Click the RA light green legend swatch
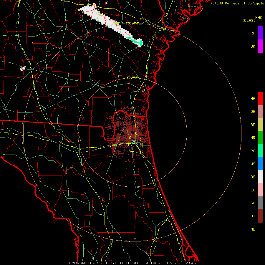The height and width of the screenshot is (265, 265). (x=260, y=151)
